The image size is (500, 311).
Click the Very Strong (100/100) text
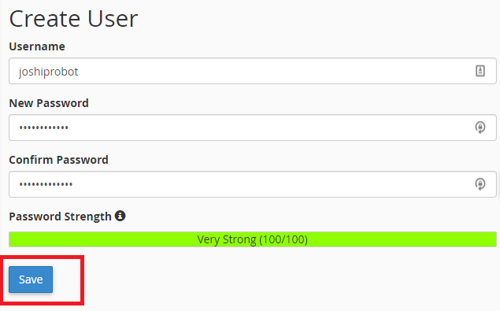coord(253,239)
